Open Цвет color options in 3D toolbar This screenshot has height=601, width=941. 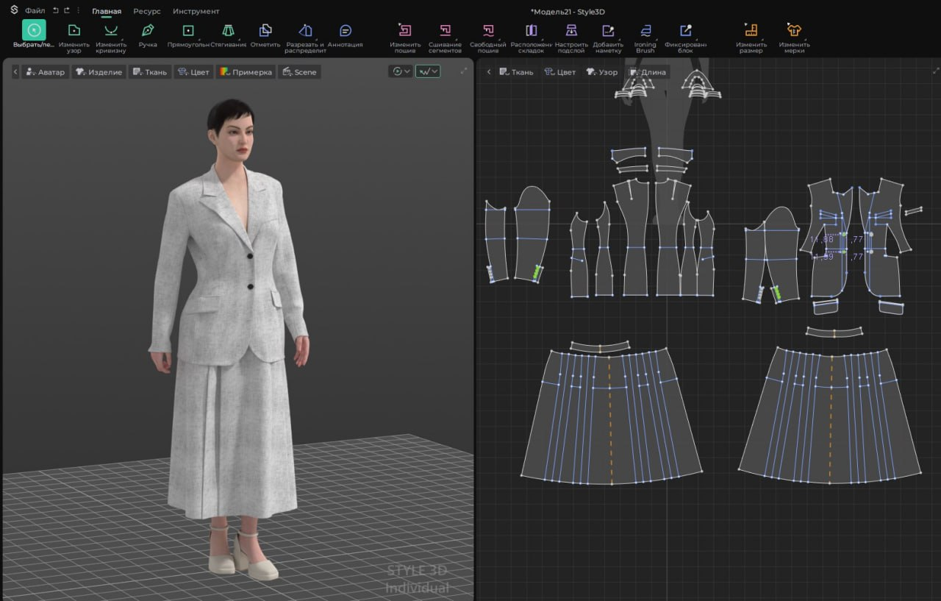(193, 72)
